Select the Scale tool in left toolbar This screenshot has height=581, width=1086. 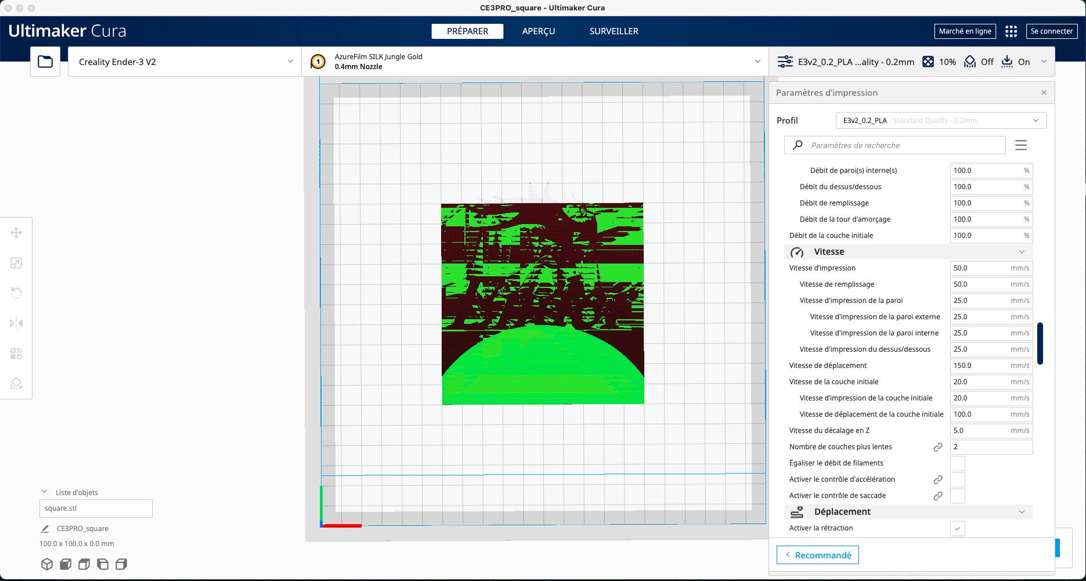(16, 263)
